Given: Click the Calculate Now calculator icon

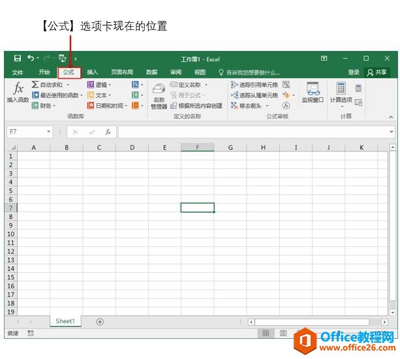Looking at the screenshot, I should (x=358, y=88).
